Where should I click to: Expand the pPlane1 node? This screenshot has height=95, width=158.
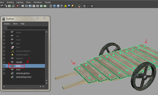coord(4,58)
